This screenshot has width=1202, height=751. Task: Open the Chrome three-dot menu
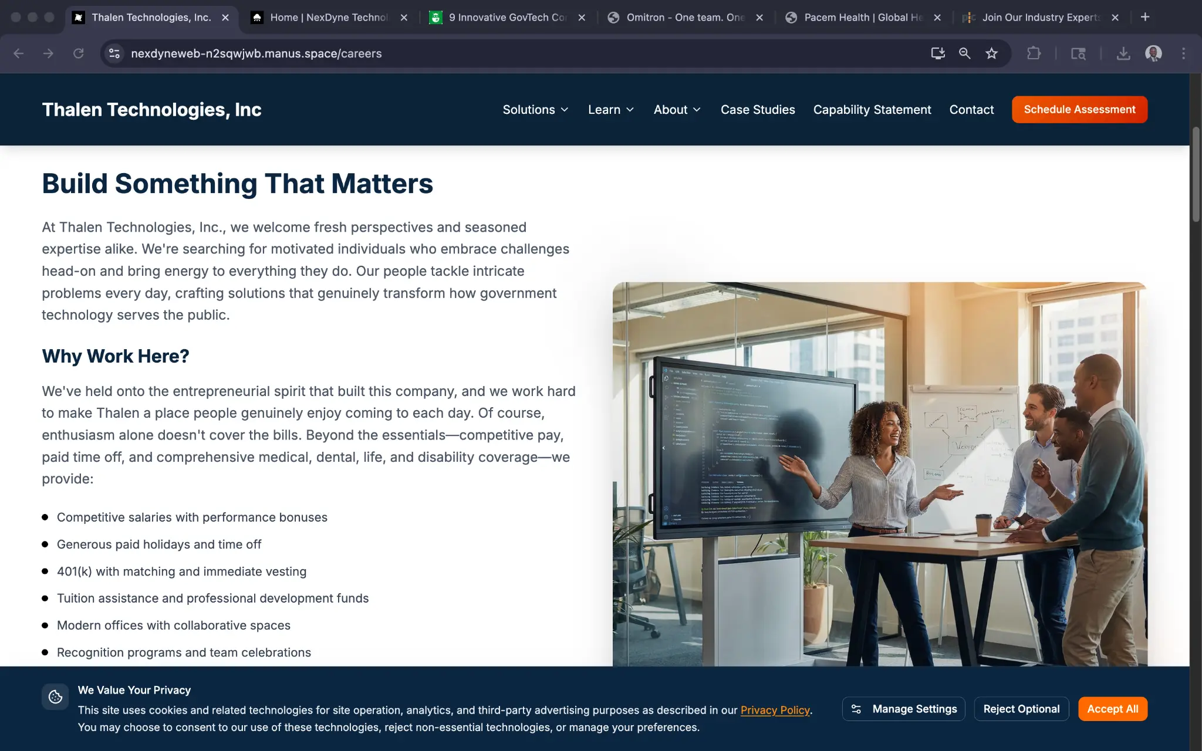[1183, 53]
